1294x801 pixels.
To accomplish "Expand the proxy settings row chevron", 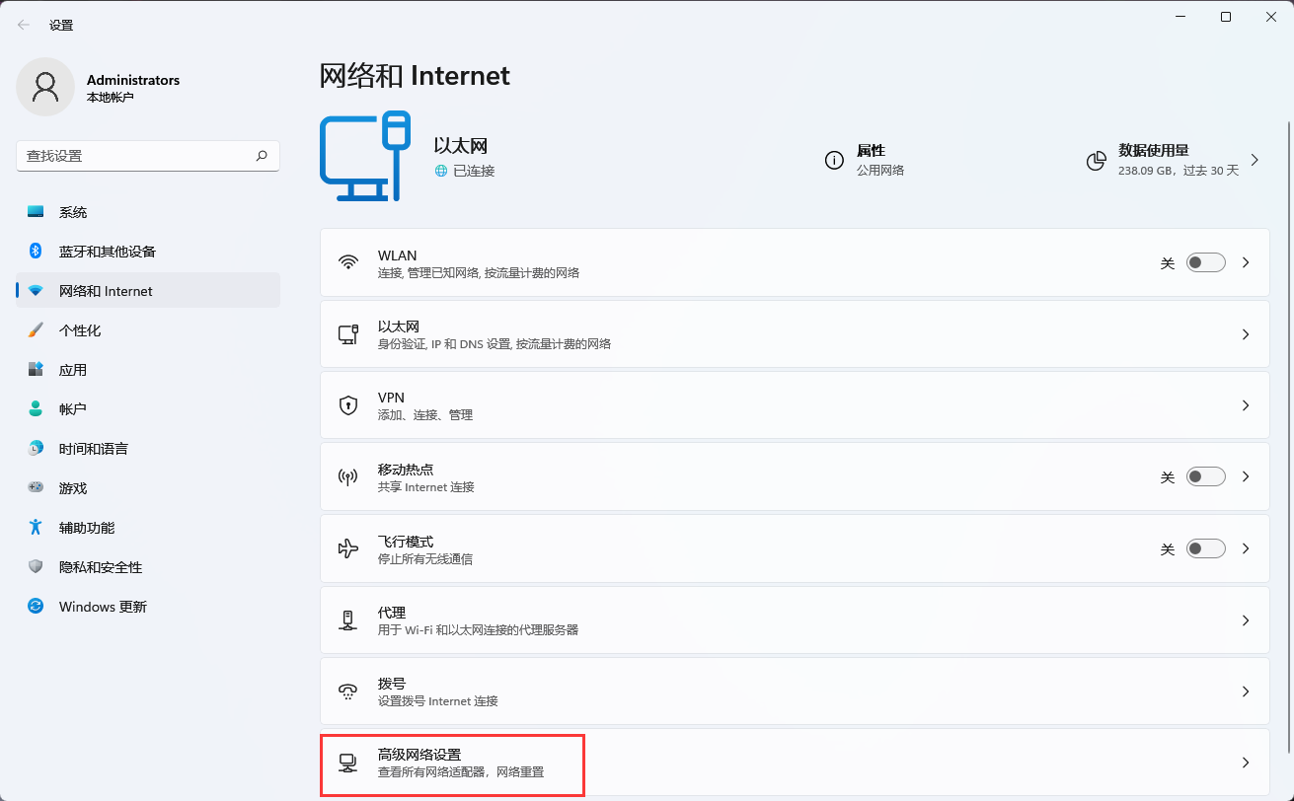I will click(x=1247, y=619).
